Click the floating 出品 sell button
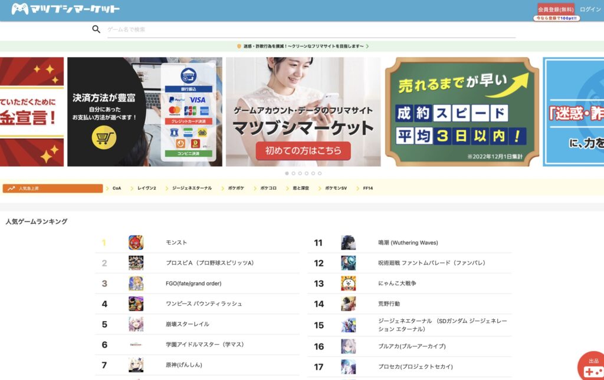The width and height of the screenshot is (604, 380). click(x=592, y=366)
